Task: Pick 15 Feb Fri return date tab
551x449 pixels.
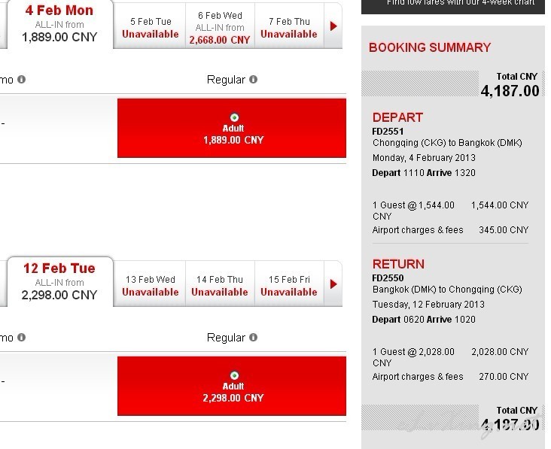Action: pos(289,285)
